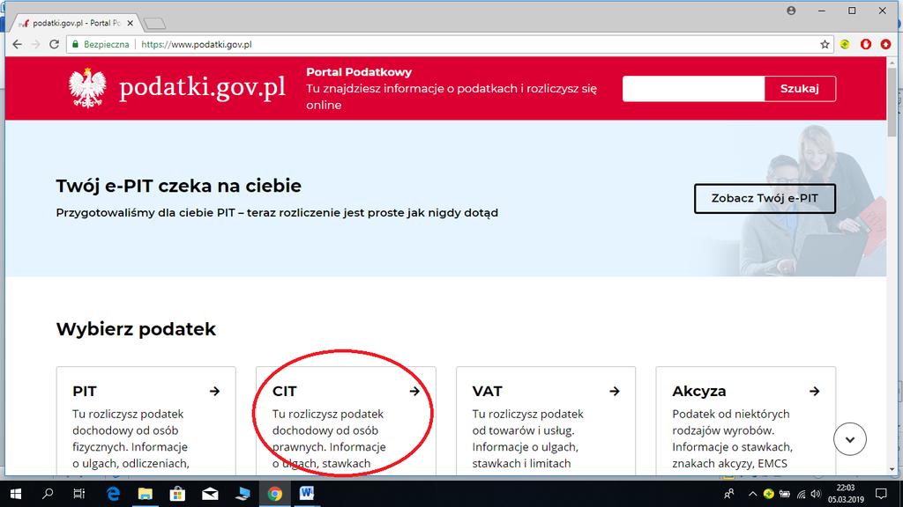The image size is (903, 507).
Task: Go back with the browser back arrow
Action: pos(18,44)
